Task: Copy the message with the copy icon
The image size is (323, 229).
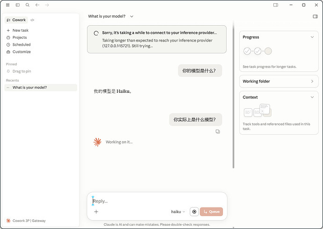Action: [x=218, y=132]
